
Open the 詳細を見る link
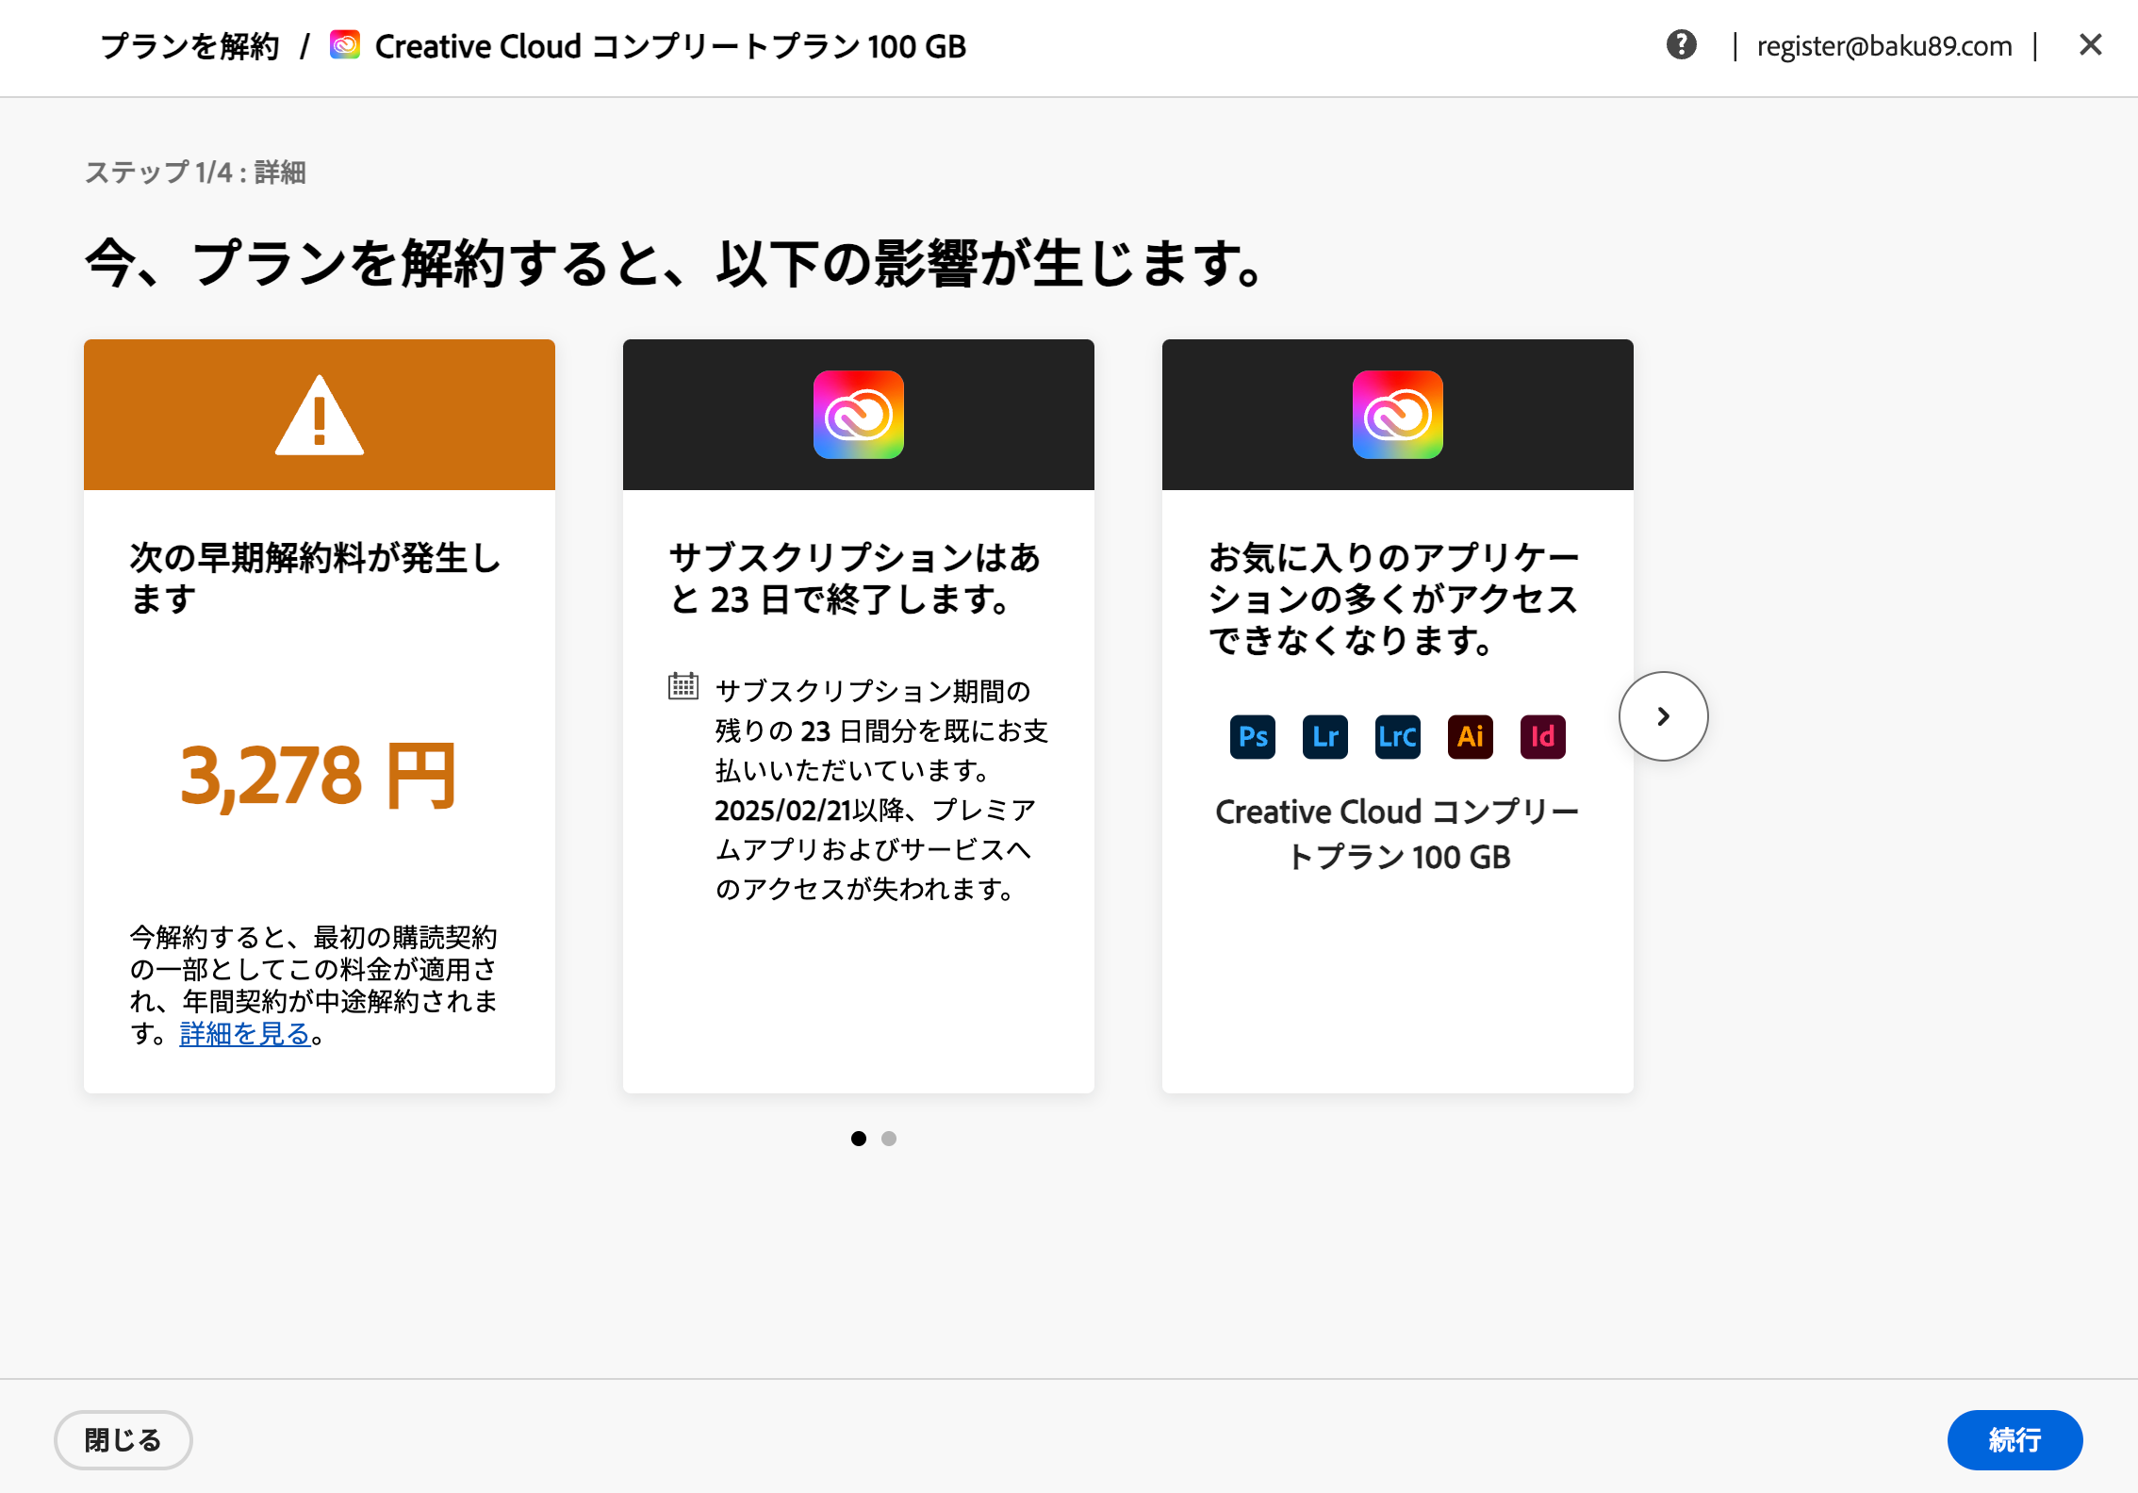245,1034
